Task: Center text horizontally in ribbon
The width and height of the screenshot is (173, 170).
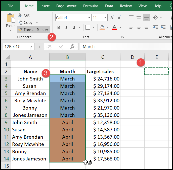Action: tap(139, 27)
